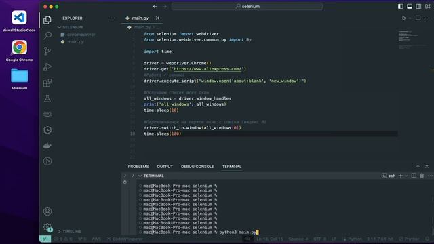Go forward using the title bar arrow
Viewport: 434px width, 244px height.
tap(165, 6)
